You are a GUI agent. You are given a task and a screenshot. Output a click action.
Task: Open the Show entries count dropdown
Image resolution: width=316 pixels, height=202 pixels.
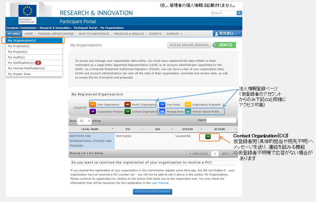[x=84, y=121]
